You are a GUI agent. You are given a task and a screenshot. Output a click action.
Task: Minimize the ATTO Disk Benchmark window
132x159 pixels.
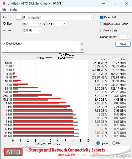coord(104,3)
